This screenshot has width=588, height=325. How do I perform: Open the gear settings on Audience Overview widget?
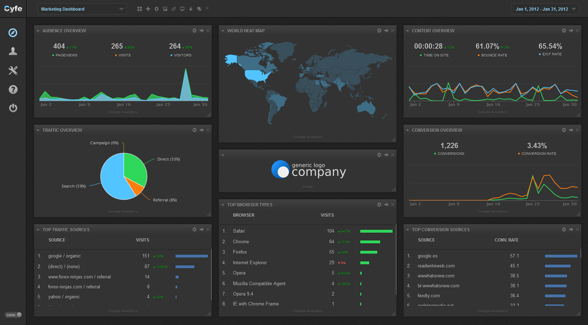pos(194,31)
